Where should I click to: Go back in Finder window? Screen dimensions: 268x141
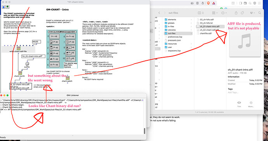[159, 13]
